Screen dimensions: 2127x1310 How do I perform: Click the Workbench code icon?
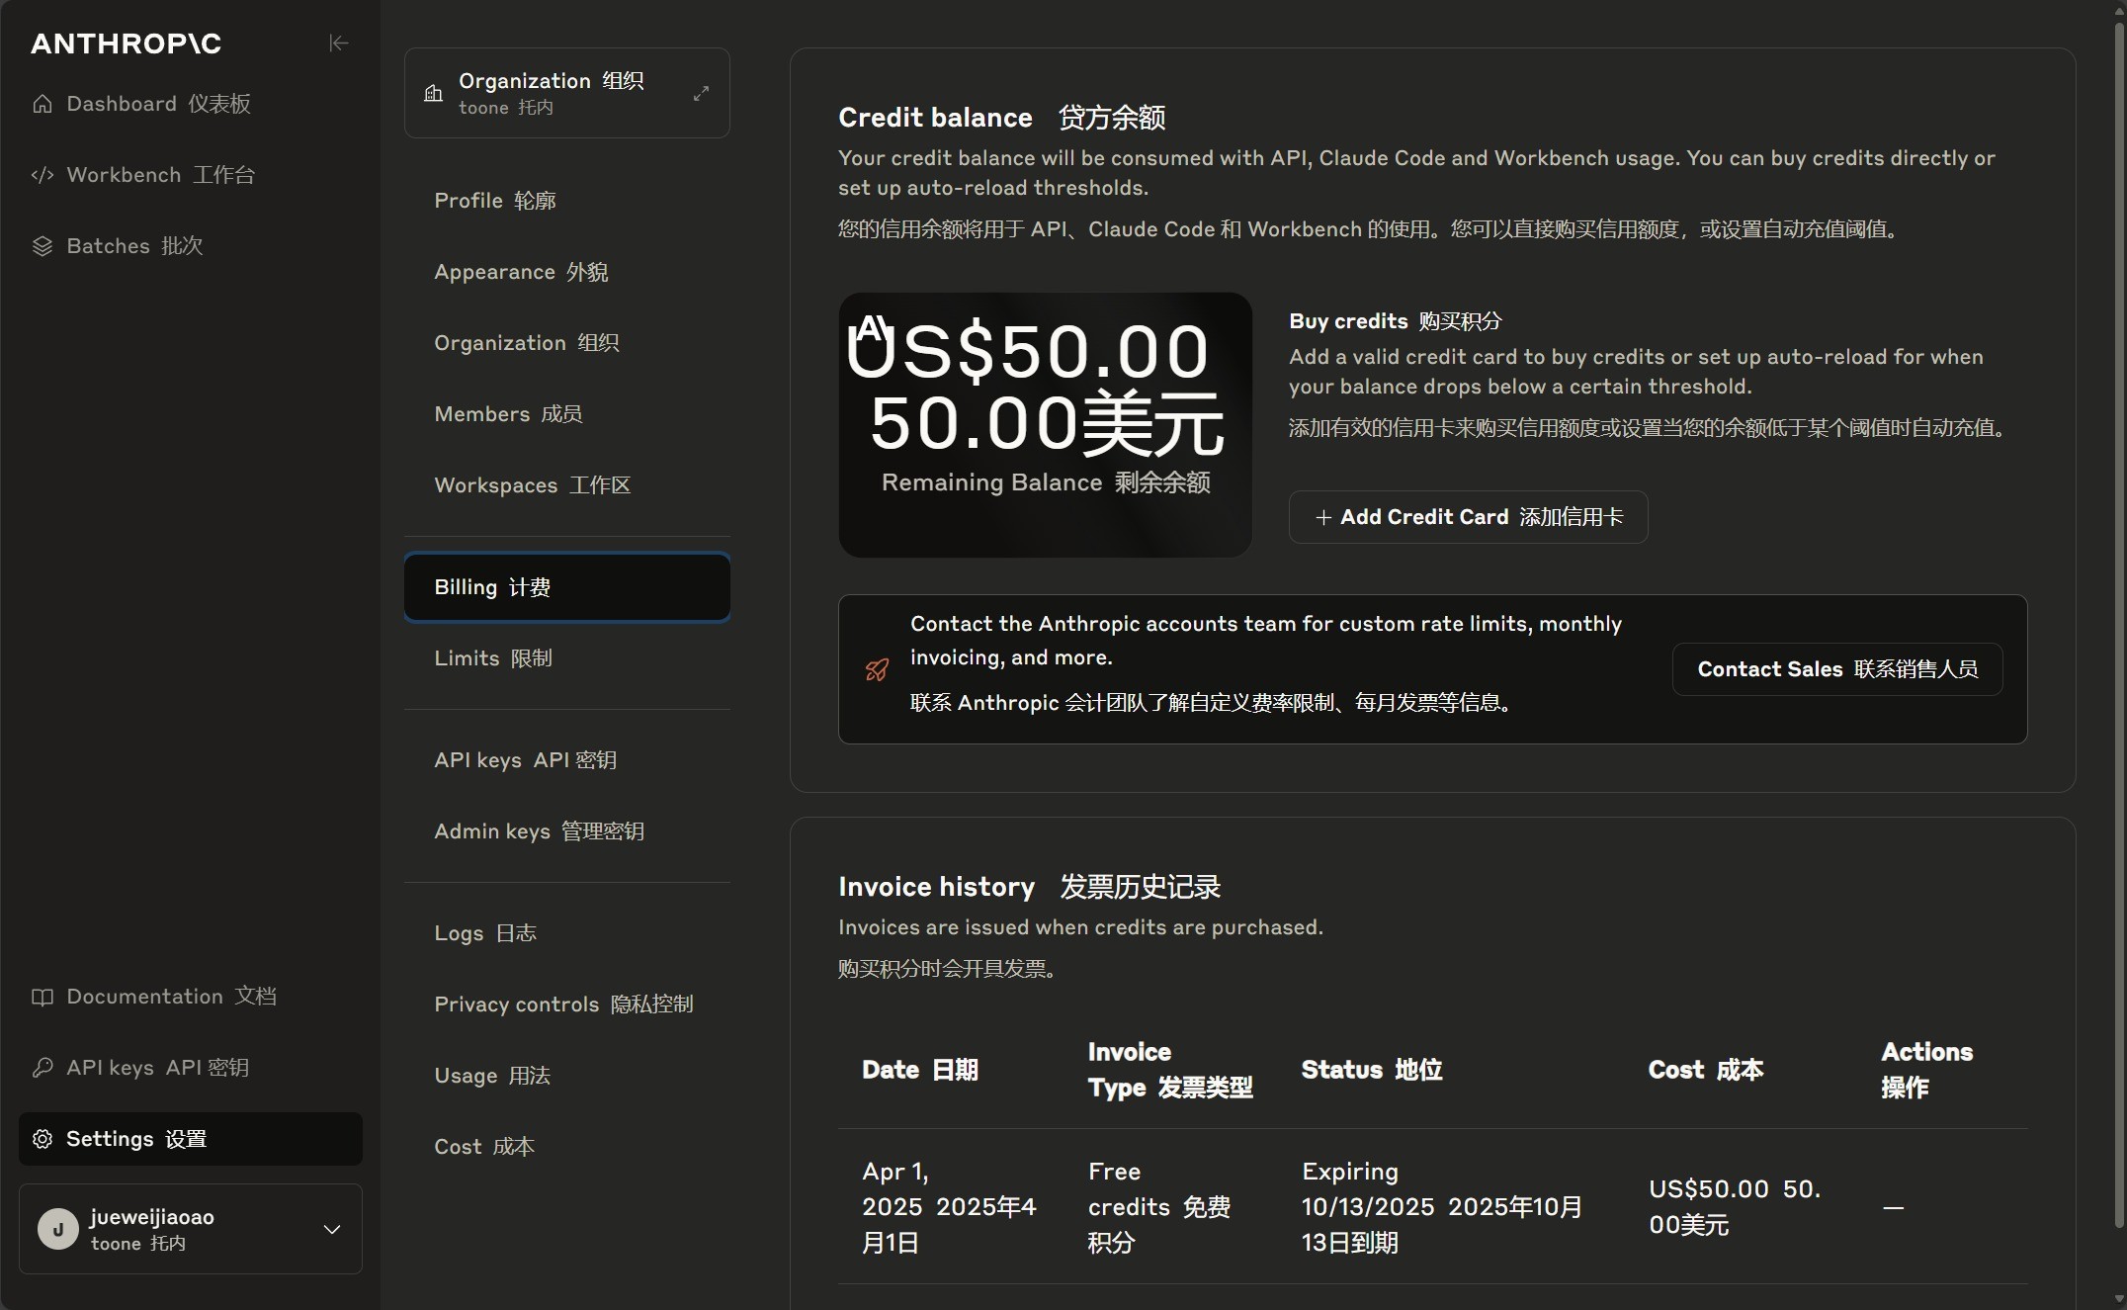tap(43, 175)
